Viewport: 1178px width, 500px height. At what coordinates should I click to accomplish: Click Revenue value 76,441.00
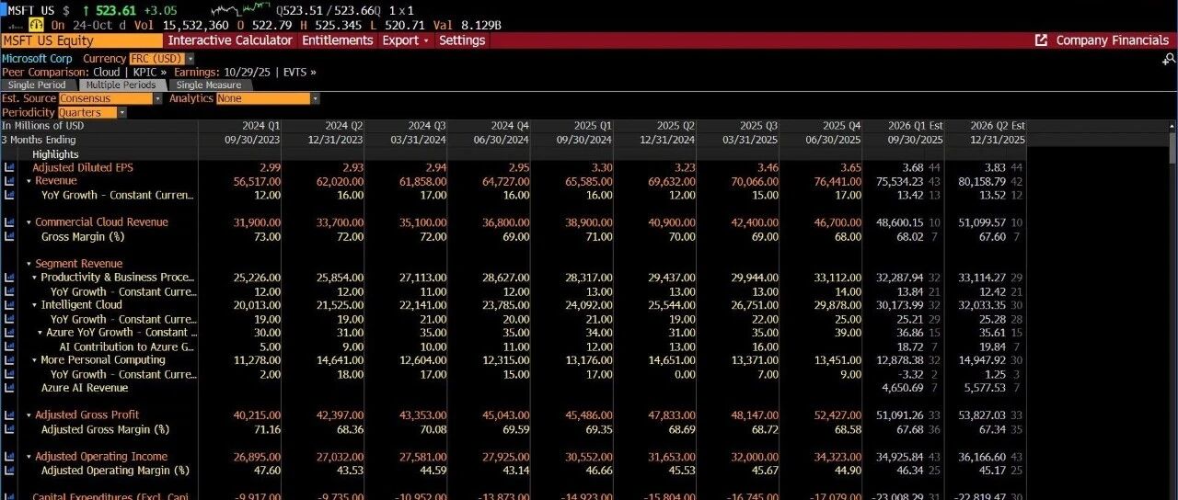tap(837, 182)
